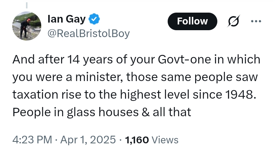Click the dog in the profile picture
Screen dimensions: 275x151
tap(29, 31)
